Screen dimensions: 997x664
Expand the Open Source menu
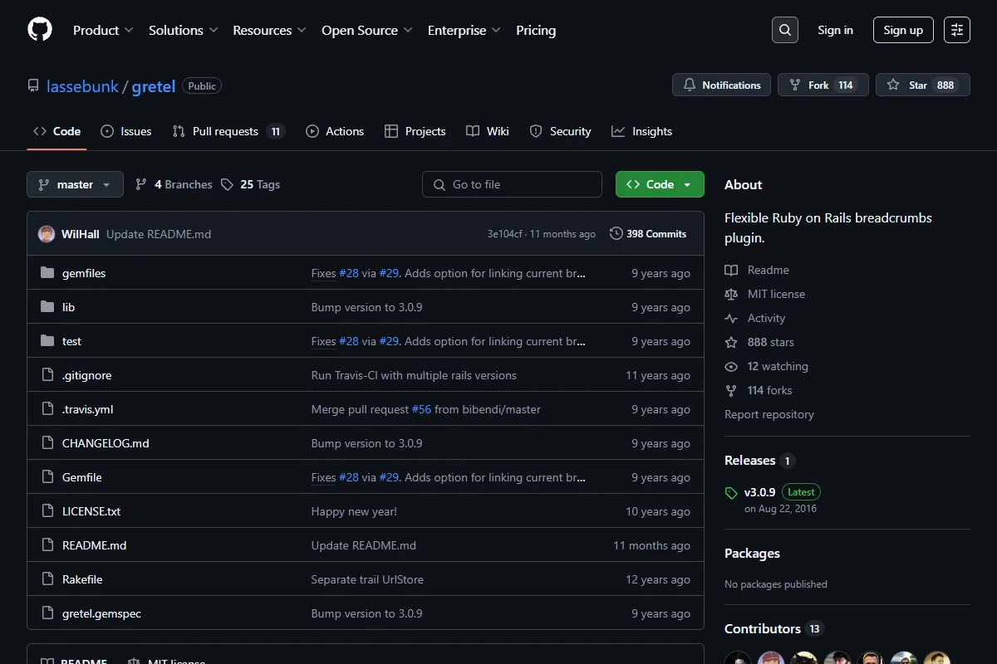tap(366, 30)
